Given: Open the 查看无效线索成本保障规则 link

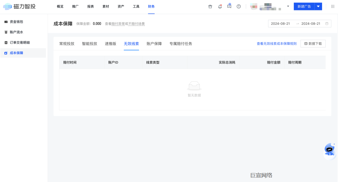Looking at the screenshot, I should [276, 43].
